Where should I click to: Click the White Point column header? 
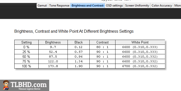click(x=140, y=42)
